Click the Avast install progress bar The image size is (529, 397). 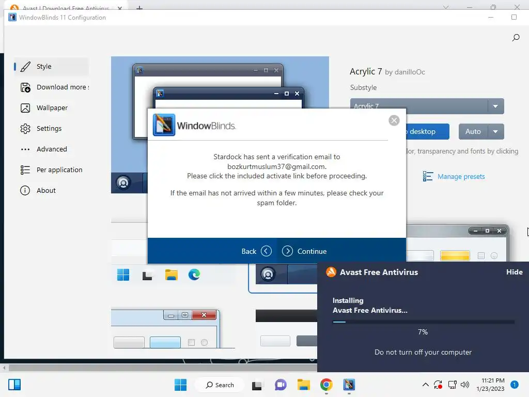pos(424,322)
